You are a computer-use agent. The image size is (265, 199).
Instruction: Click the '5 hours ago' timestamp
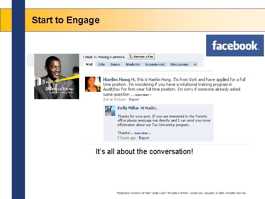pos(127,138)
